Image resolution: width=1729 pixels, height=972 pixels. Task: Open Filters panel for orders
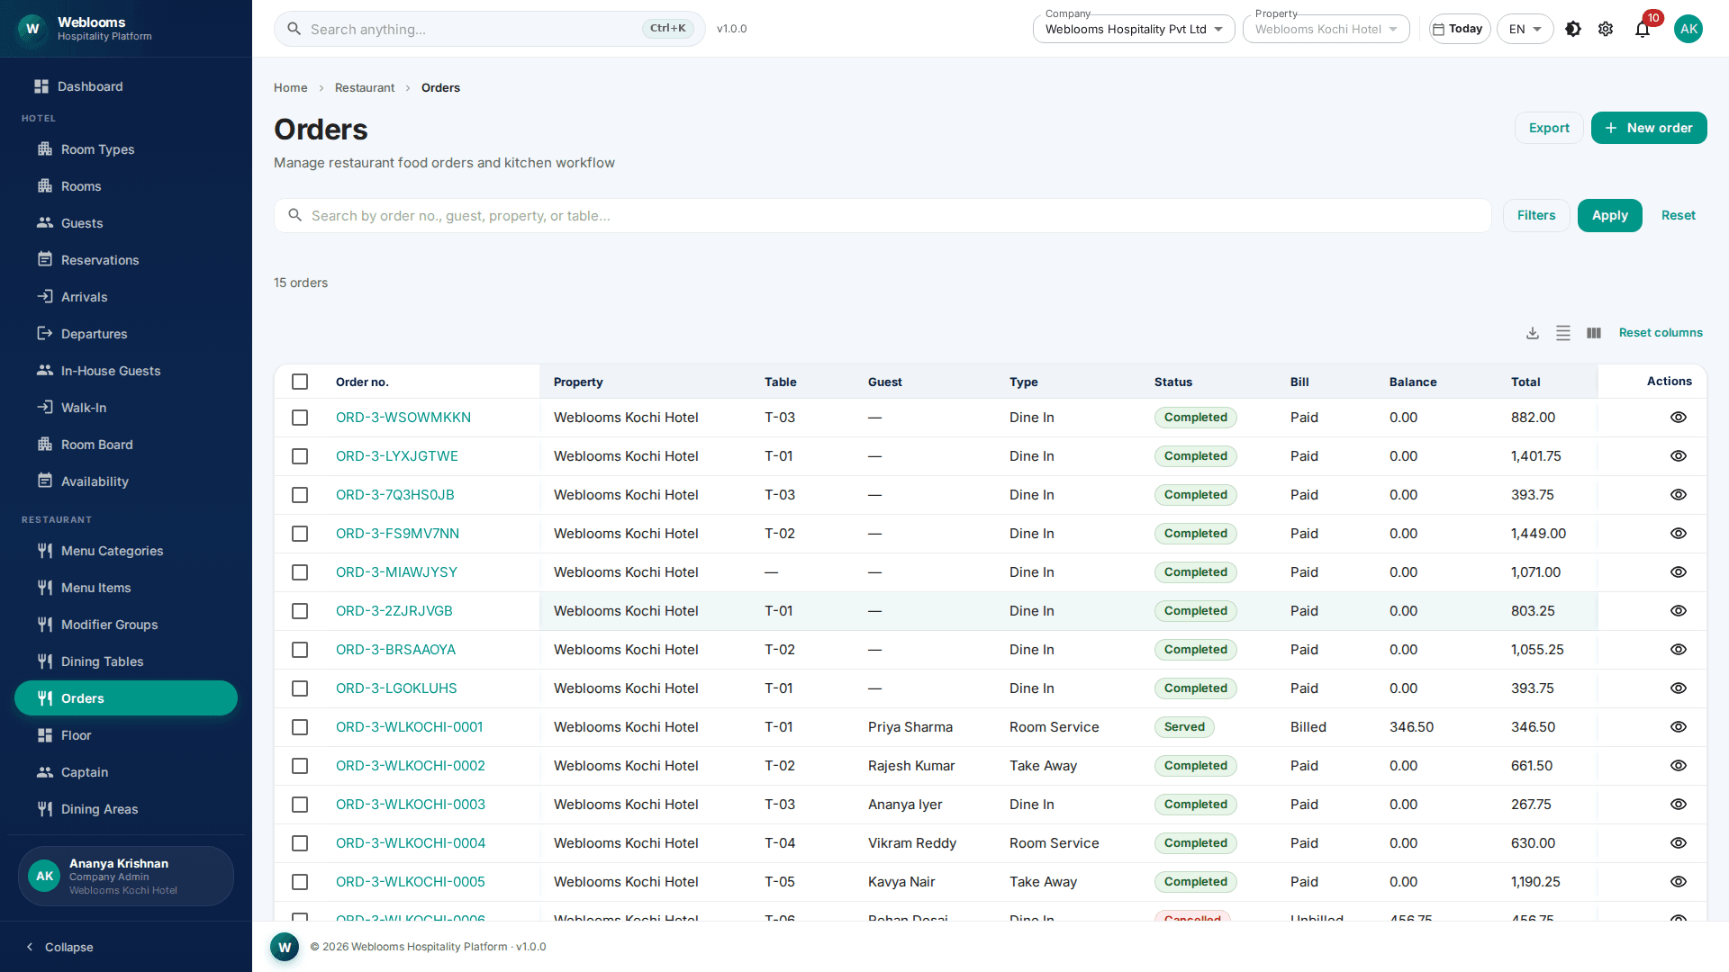coord(1536,216)
